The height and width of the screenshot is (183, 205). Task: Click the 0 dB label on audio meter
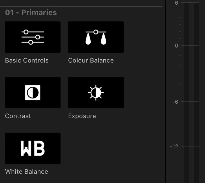point(177,46)
